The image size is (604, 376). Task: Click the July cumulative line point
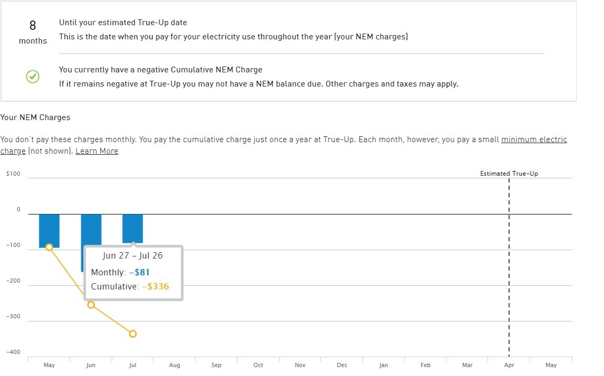[x=133, y=334]
